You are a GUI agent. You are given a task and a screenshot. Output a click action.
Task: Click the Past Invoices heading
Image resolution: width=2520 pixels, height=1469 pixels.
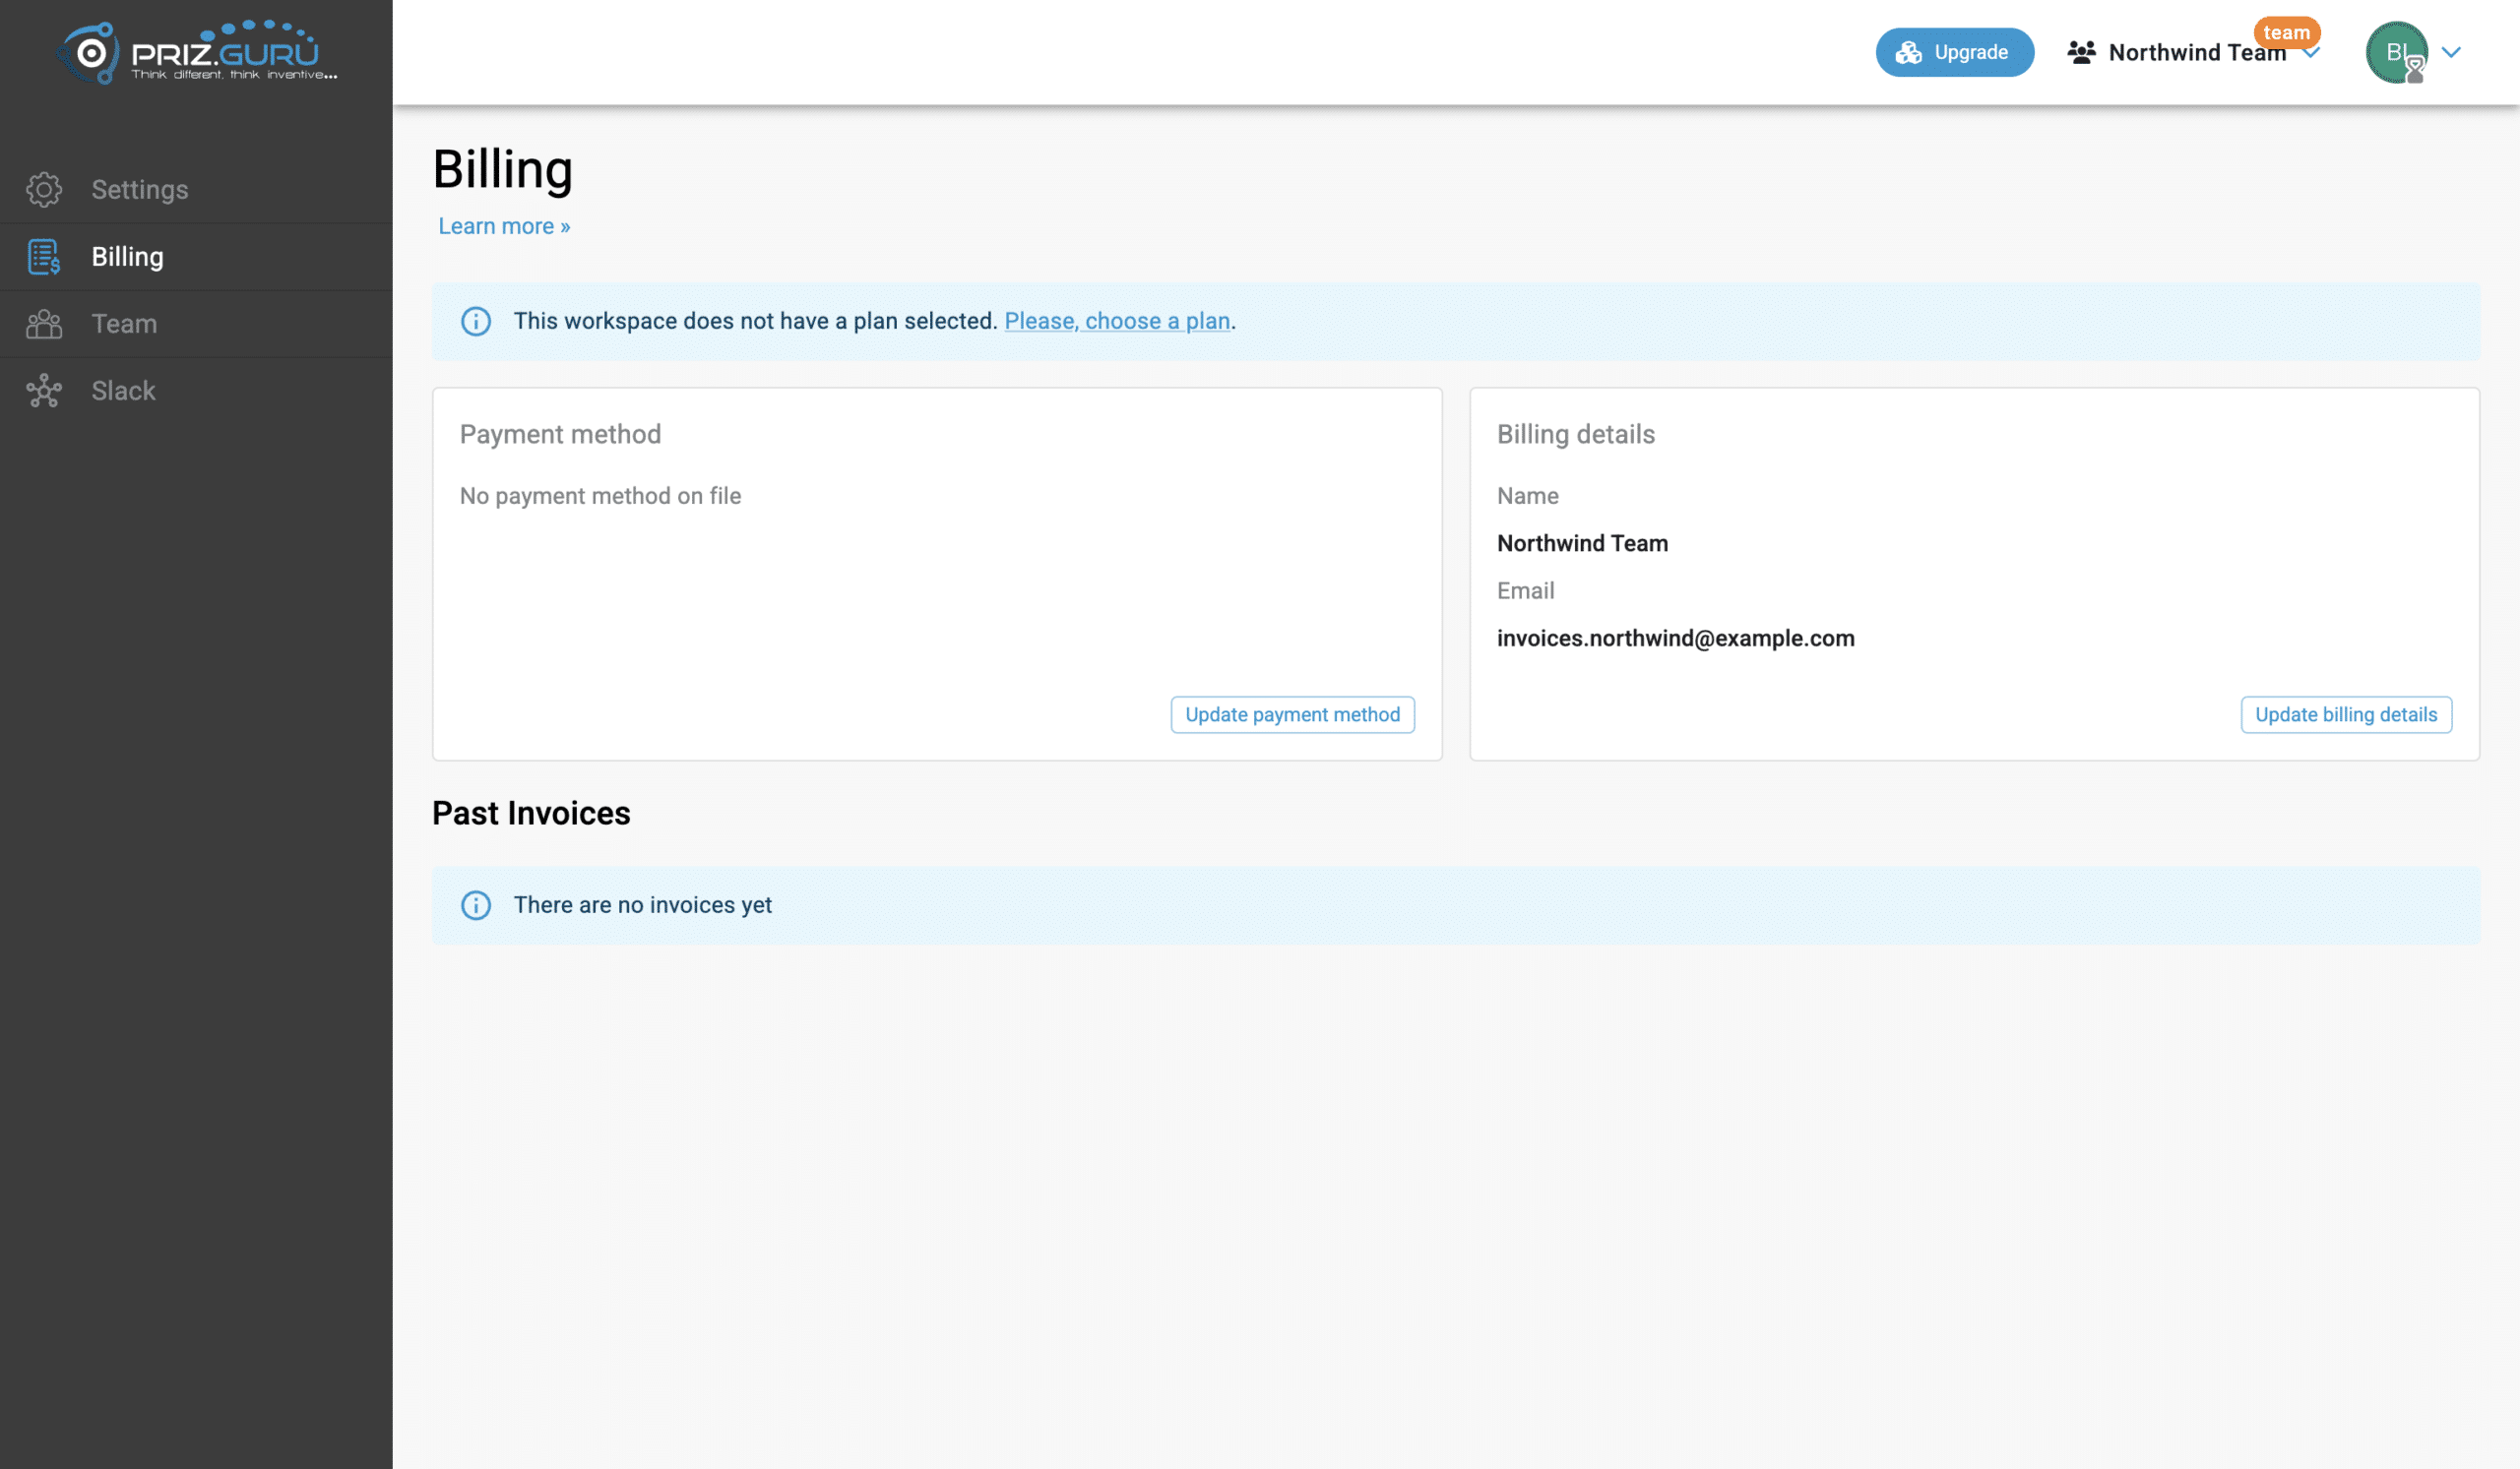(531, 813)
